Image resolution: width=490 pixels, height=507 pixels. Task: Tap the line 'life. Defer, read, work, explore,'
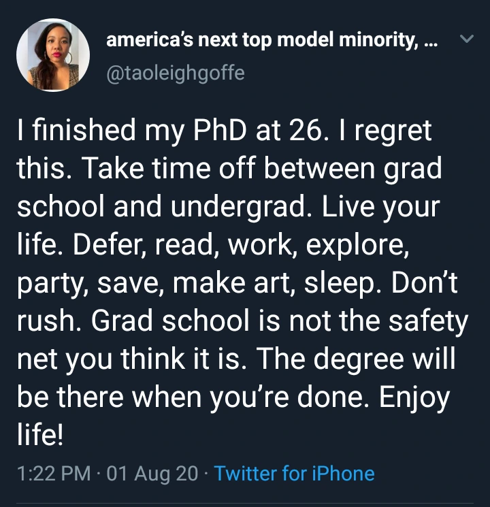click(213, 245)
